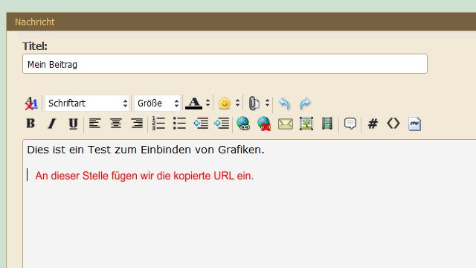476x268 pixels.
Task: Wrap HTML tags with angle brackets icon
Action: 393,124
